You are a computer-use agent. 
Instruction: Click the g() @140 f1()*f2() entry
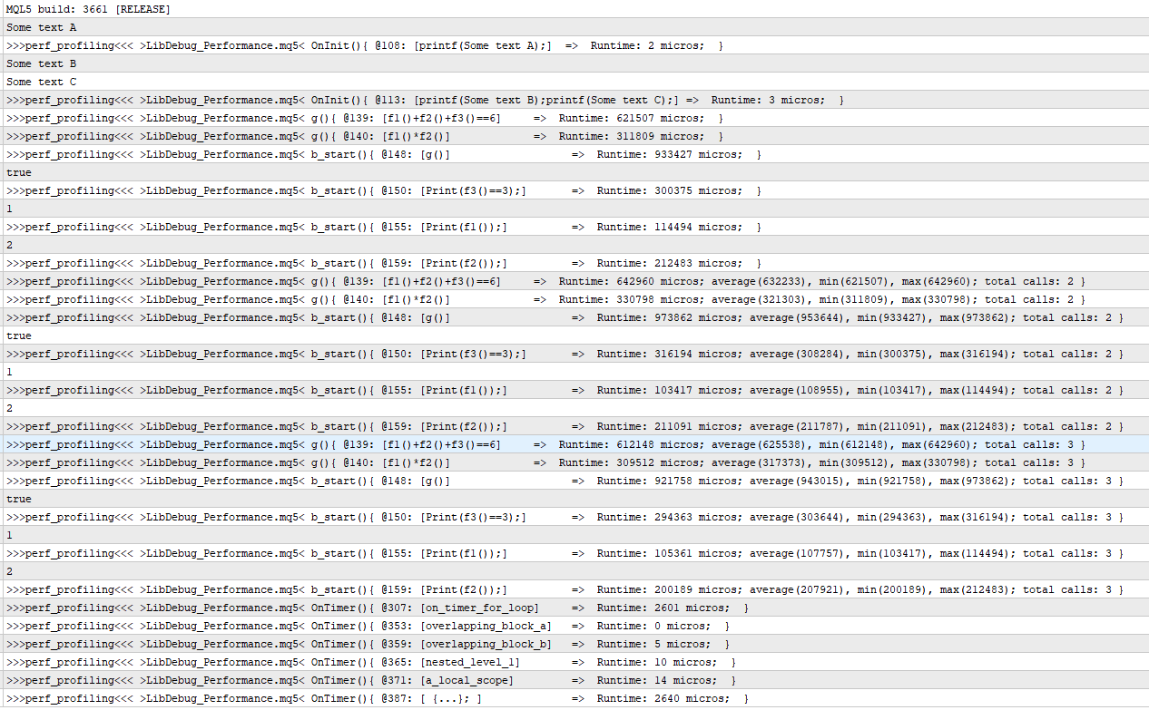pos(363,136)
